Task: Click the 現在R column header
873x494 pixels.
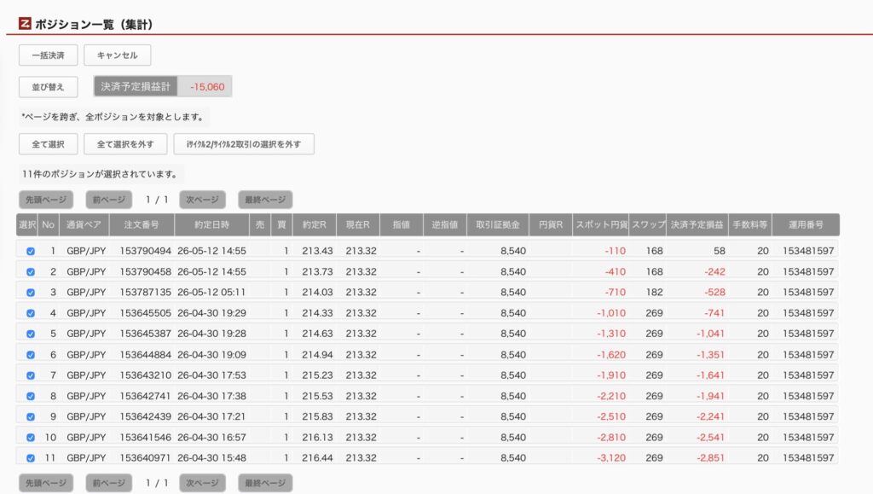Action: point(357,224)
